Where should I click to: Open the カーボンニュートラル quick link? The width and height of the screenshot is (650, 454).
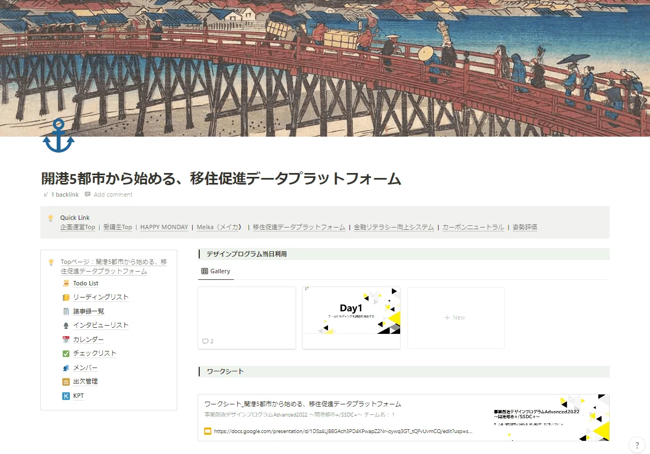pyautogui.click(x=473, y=227)
